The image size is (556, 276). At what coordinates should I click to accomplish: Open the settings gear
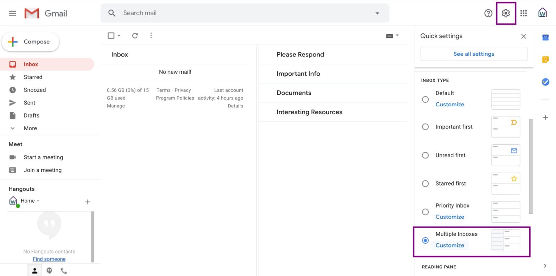pos(505,13)
